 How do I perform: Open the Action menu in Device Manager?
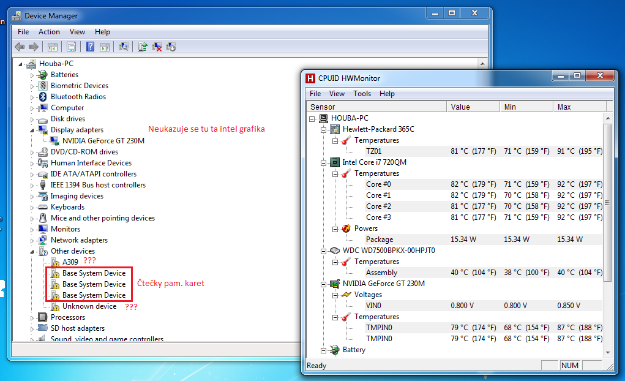[x=49, y=32]
